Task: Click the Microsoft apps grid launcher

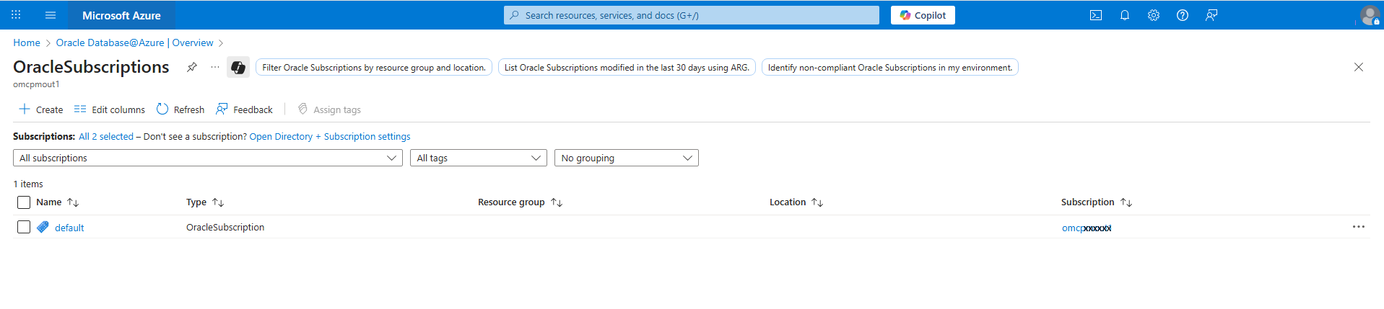Action: (16, 15)
